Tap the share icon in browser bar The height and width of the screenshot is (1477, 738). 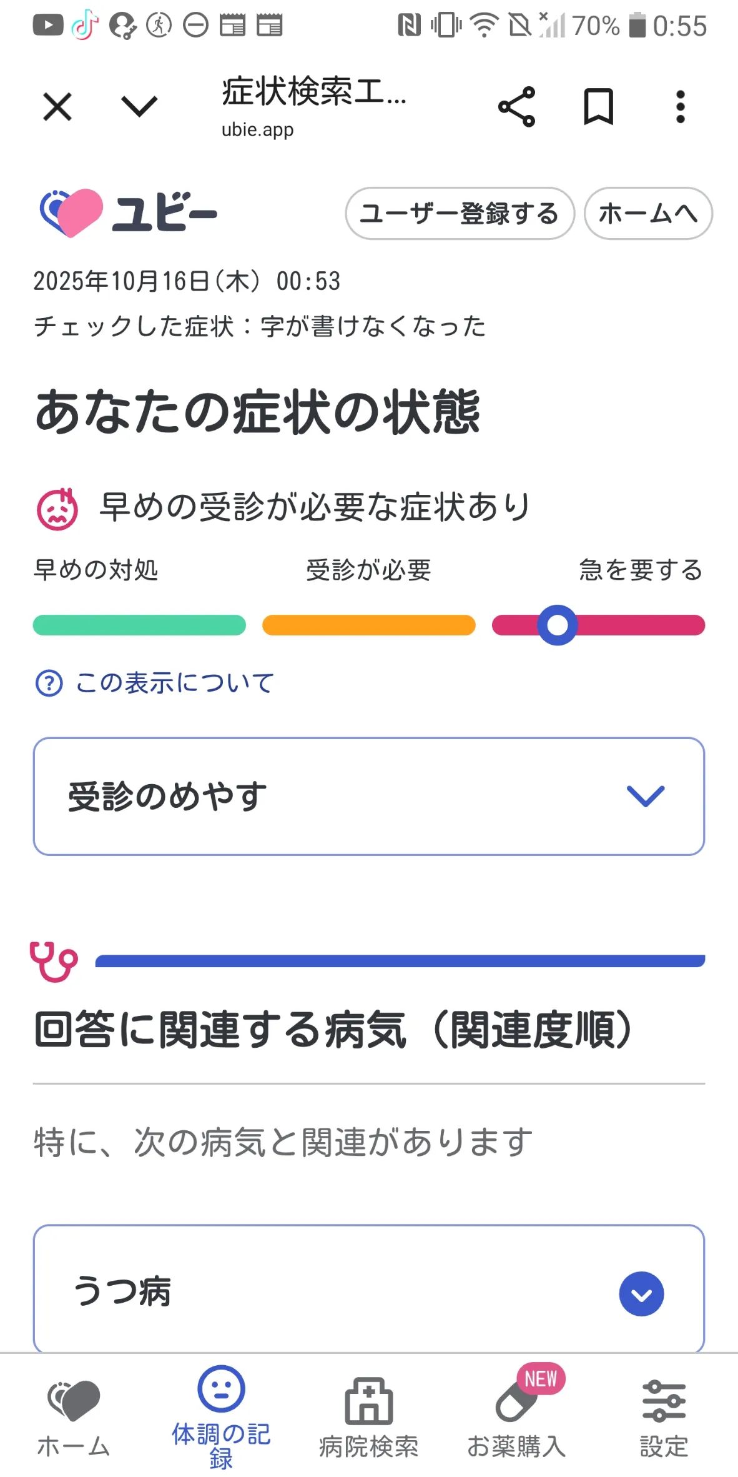[x=516, y=107]
